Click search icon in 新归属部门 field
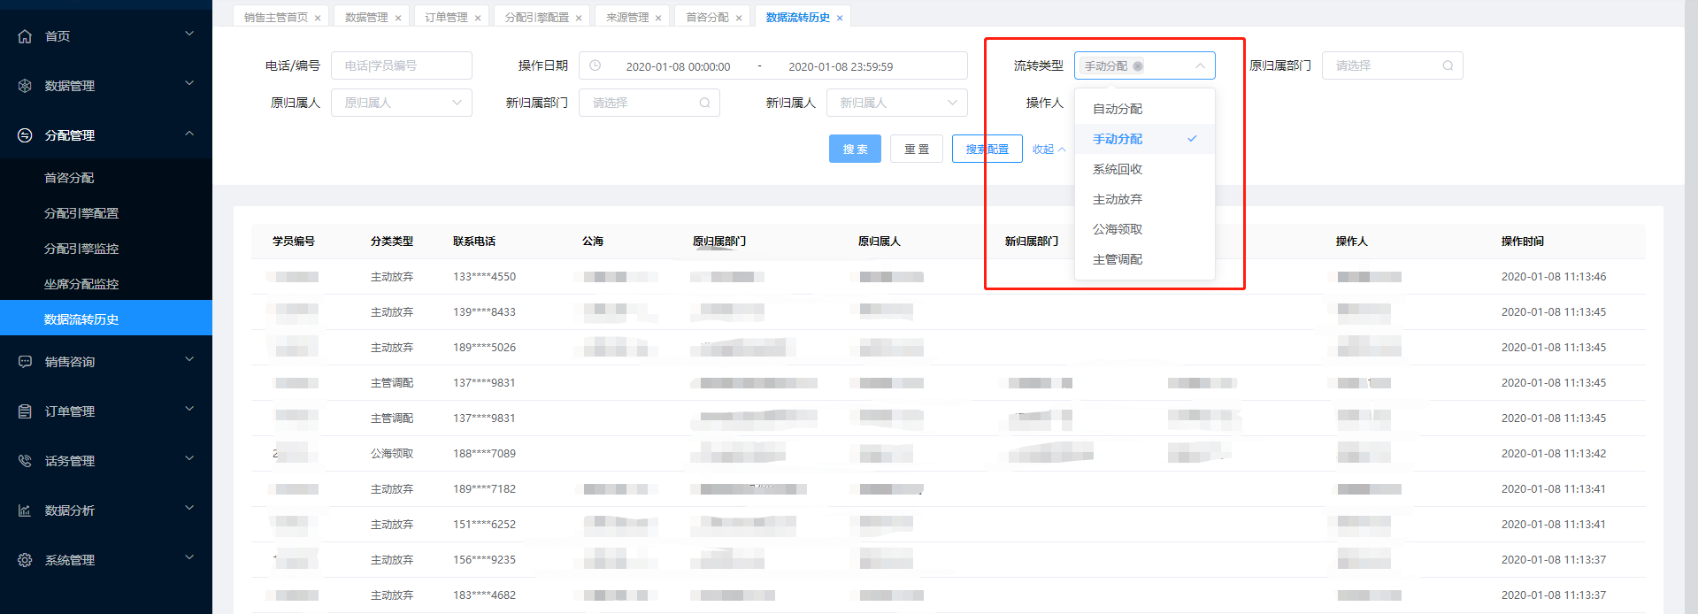The width and height of the screenshot is (1698, 614). (x=704, y=103)
